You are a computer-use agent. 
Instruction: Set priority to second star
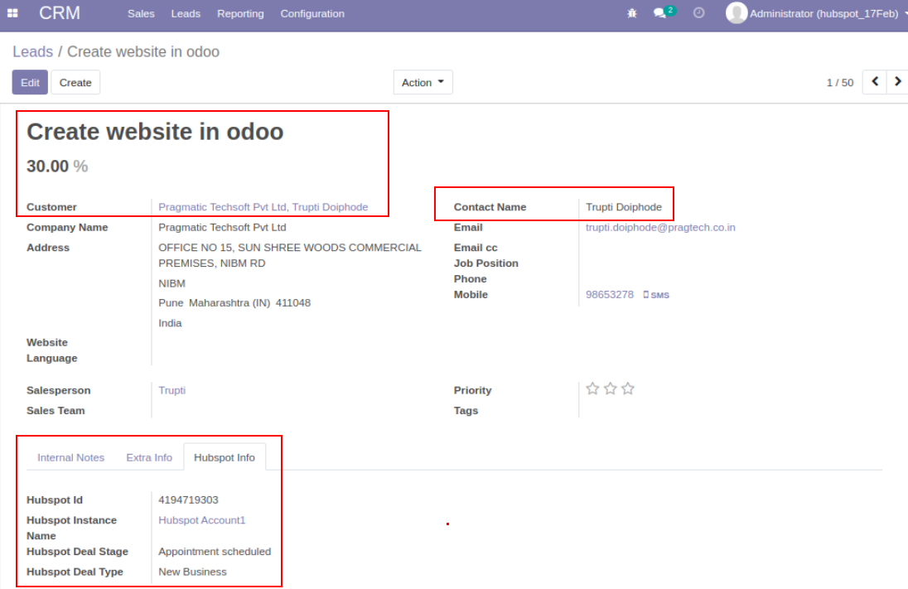click(611, 389)
